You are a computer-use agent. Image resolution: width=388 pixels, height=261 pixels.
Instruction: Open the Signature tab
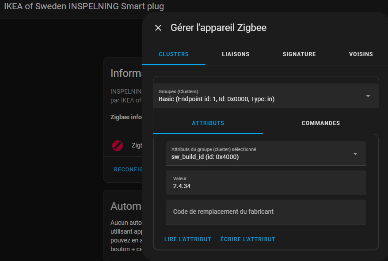point(299,54)
